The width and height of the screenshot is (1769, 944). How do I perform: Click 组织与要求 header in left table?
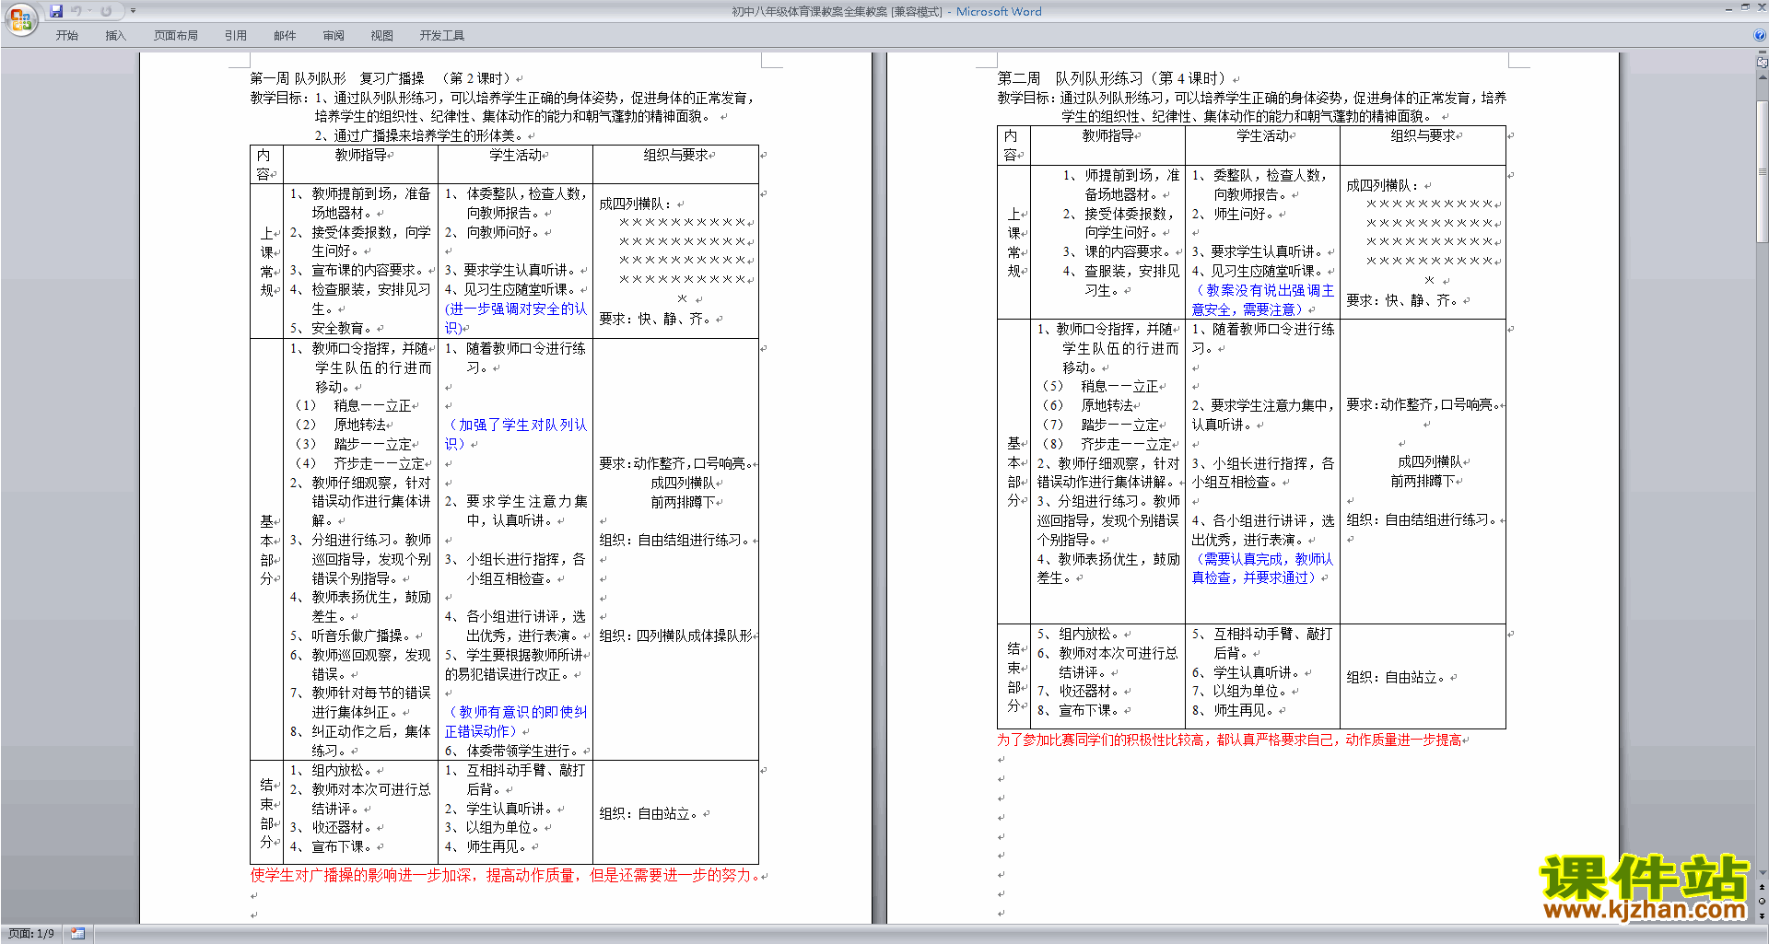(675, 156)
